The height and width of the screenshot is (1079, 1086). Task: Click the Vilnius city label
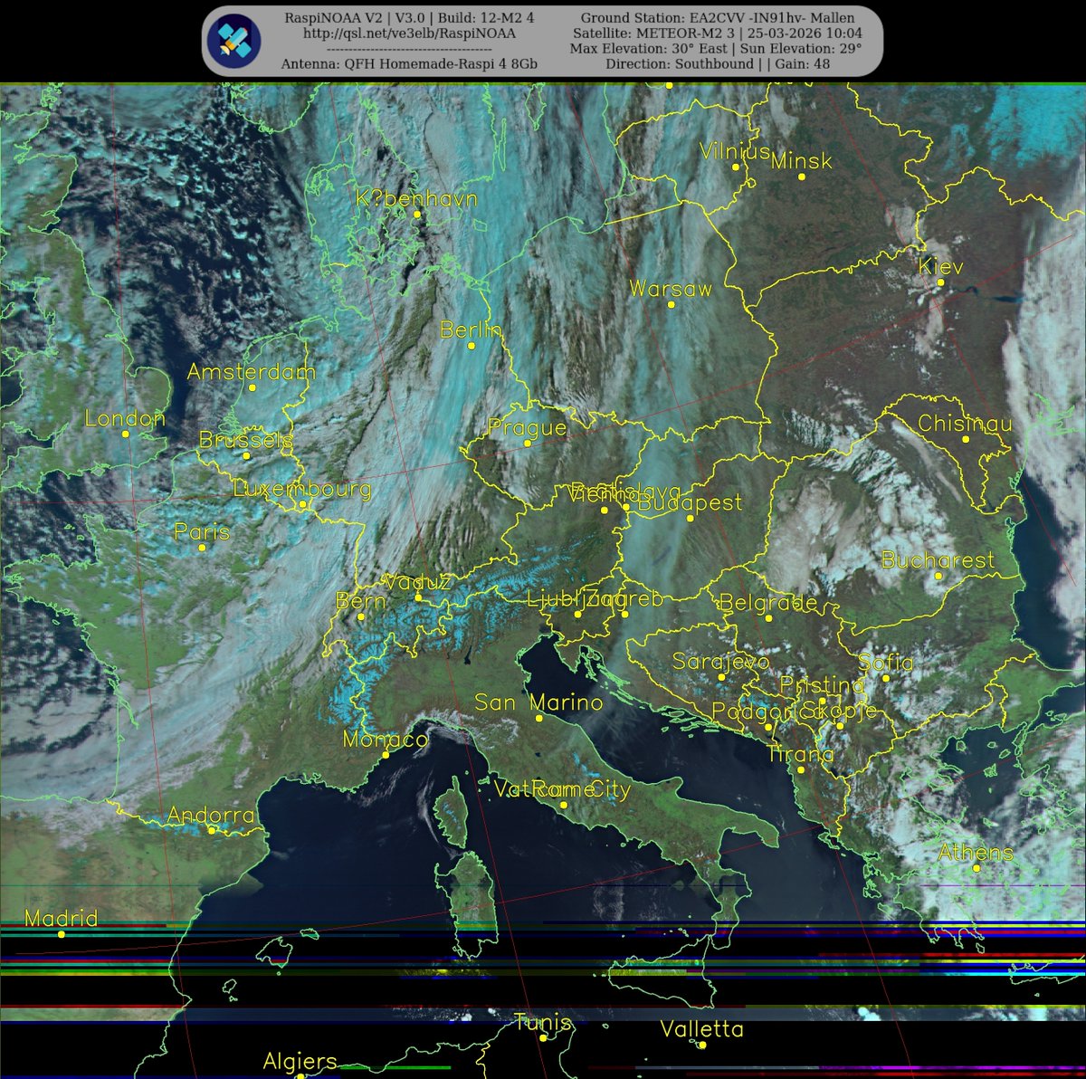click(x=734, y=151)
